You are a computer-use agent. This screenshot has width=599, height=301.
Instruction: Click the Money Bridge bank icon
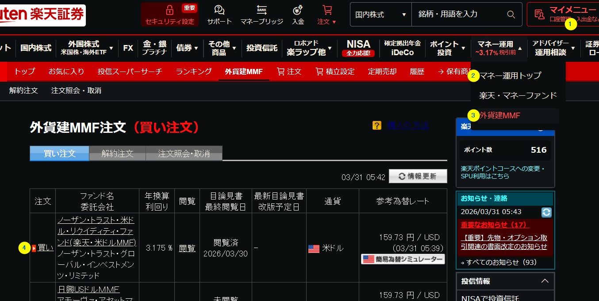261,10
